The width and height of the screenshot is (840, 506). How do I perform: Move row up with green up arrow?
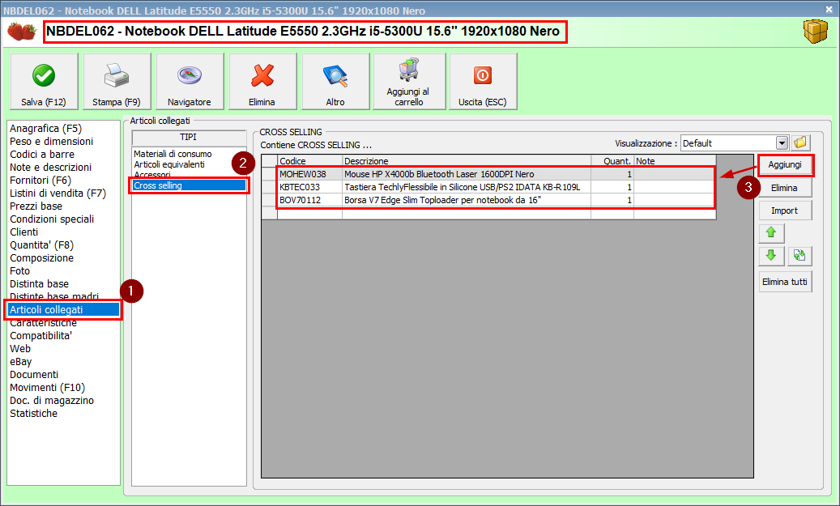(x=771, y=233)
